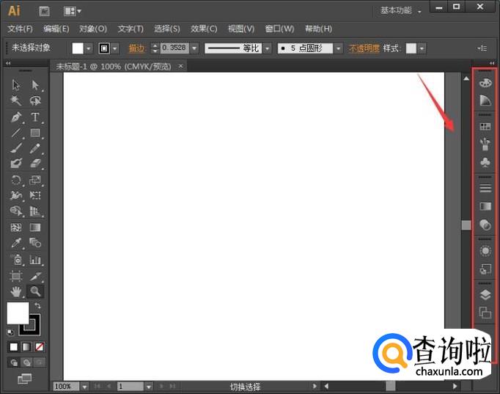
Task: Open the Symbols panel club icon
Action: [485, 162]
